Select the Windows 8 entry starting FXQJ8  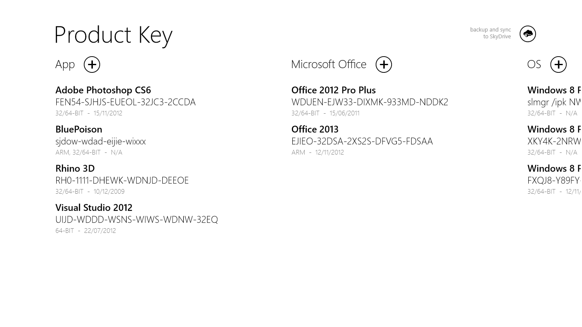click(x=553, y=181)
